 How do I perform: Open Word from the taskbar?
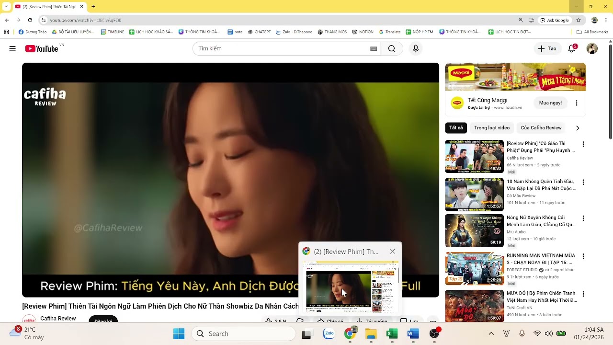pyautogui.click(x=413, y=334)
